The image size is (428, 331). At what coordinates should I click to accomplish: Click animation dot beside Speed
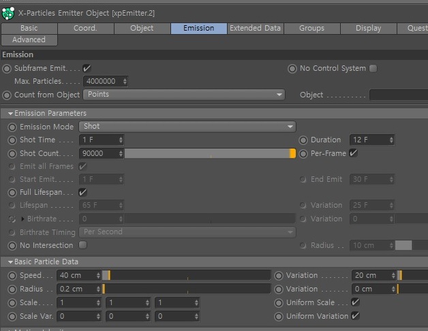(12, 276)
